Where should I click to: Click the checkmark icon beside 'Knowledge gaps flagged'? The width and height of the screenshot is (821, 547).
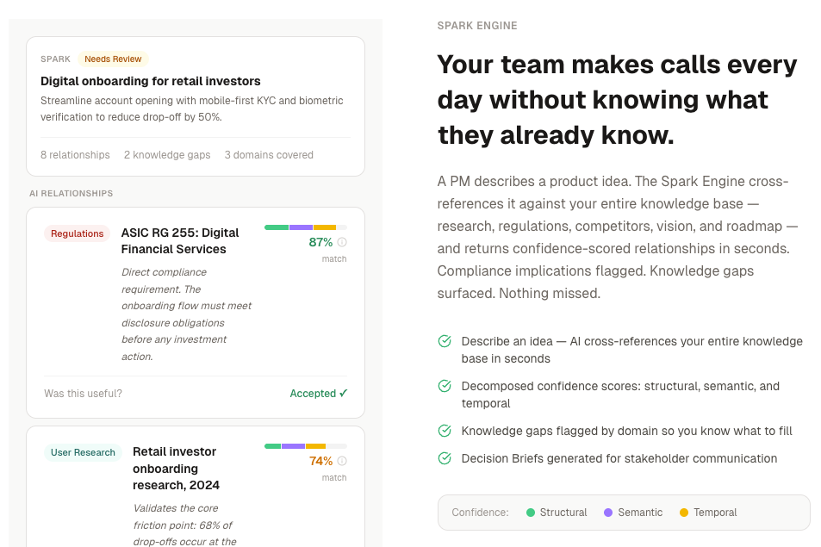tap(445, 431)
